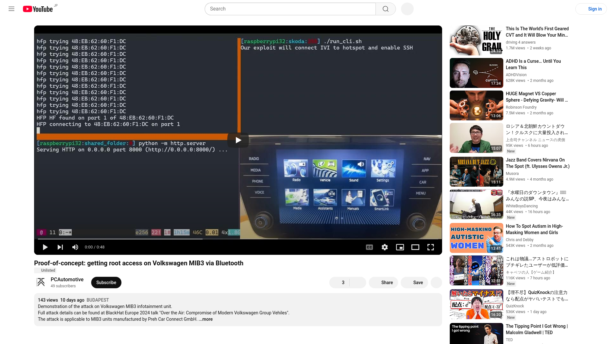Click 'driving 4 answers' channel name
The width and height of the screenshot is (612, 344).
point(521,42)
